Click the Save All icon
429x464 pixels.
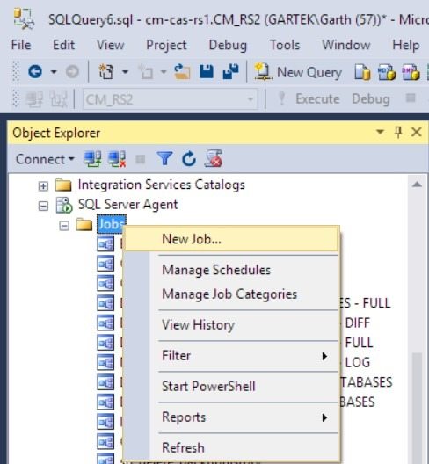[230, 71]
